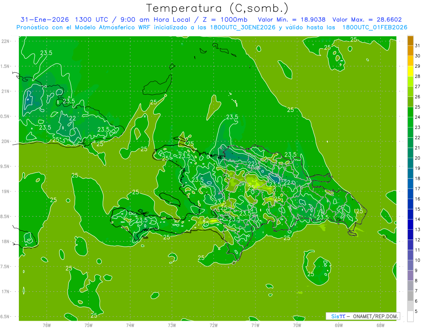
Task: Click the longitude axis label '74W'
Action: coord(130,325)
